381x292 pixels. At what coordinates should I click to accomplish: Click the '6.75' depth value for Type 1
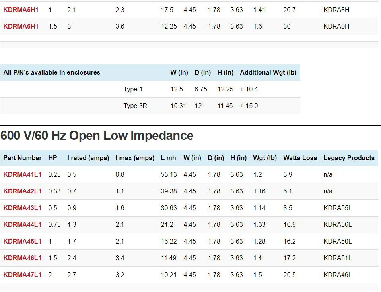tap(201, 89)
